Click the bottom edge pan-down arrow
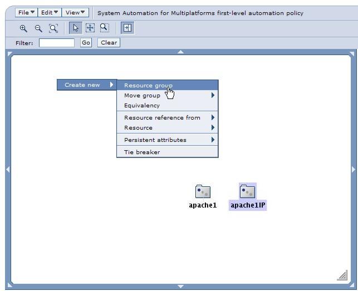The image size is (358, 291). 180,286
